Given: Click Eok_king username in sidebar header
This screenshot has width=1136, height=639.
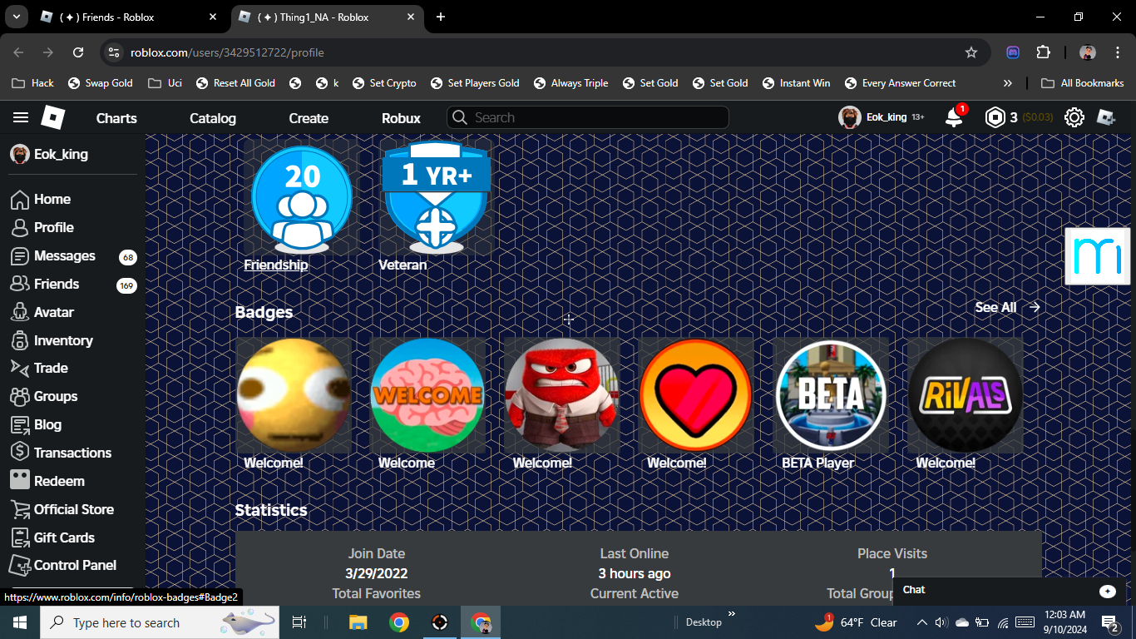Looking at the screenshot, I should click(x=61, y=154).
